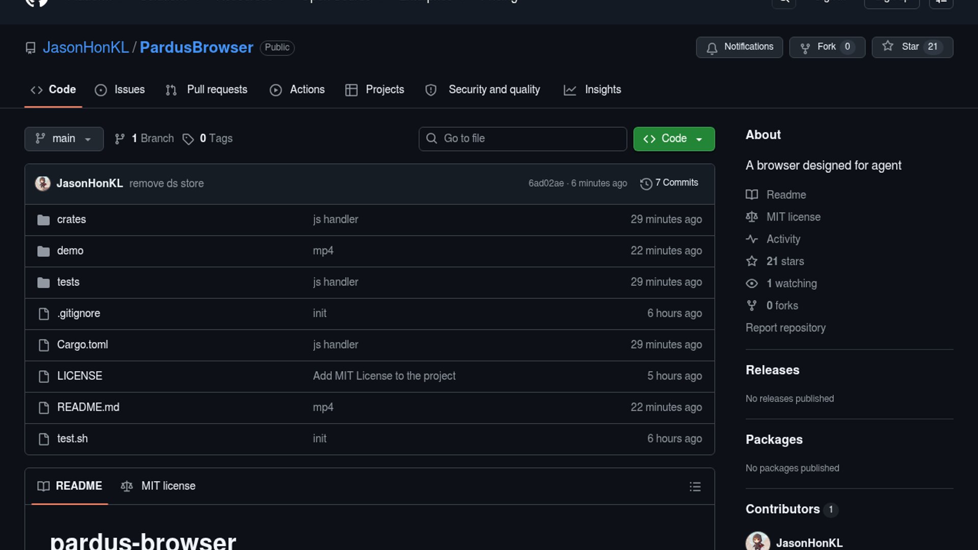Open the Cargo.toml file
The height and width of the screenshot is (550, 978).
(83, 345)
